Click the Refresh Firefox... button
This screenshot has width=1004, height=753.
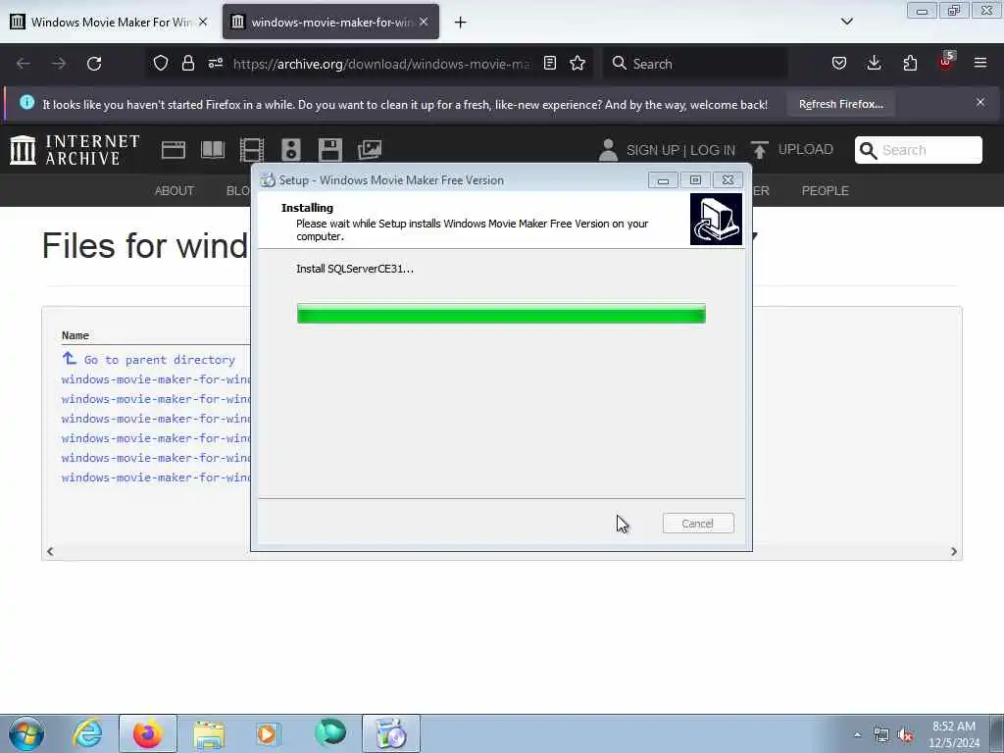click(840, 104)
